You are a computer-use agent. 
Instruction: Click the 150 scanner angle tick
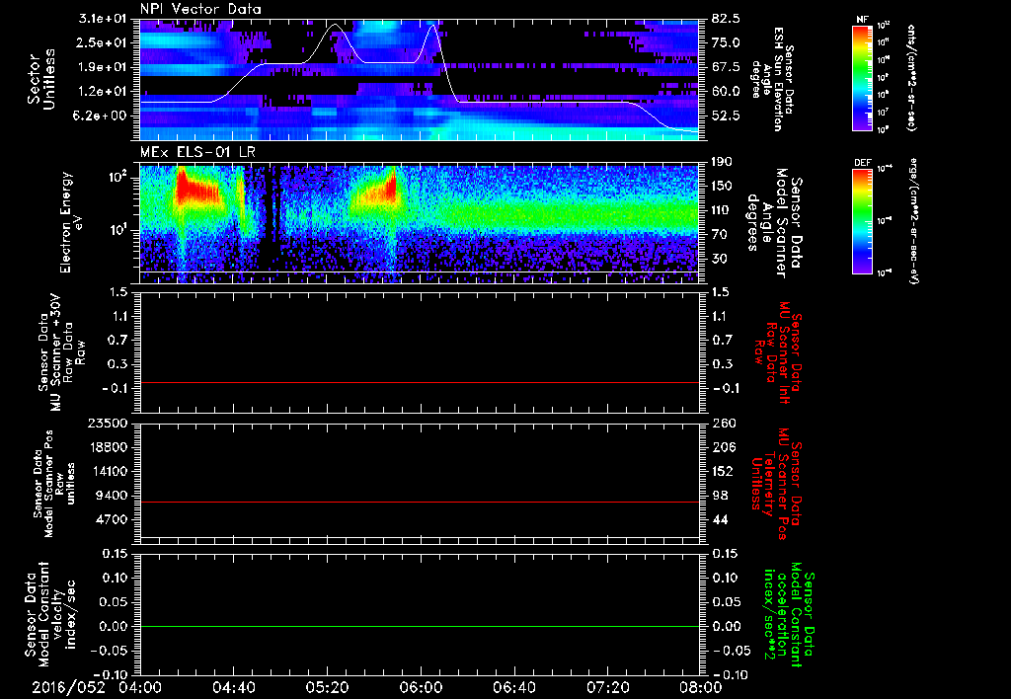pyautogui.click(x=722, y=187)
